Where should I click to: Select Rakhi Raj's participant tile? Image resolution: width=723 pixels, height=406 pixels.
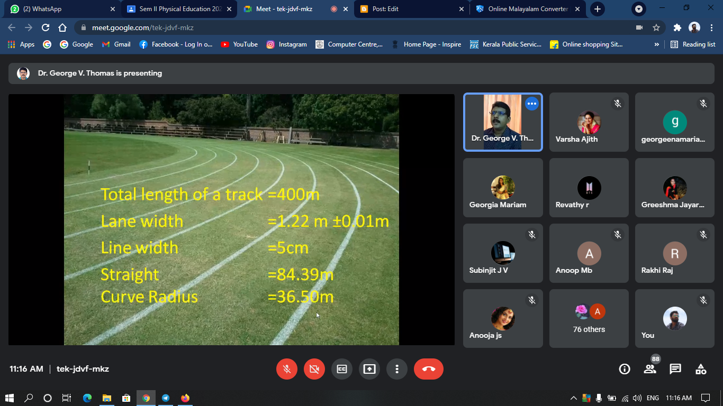tap(675, 253)
